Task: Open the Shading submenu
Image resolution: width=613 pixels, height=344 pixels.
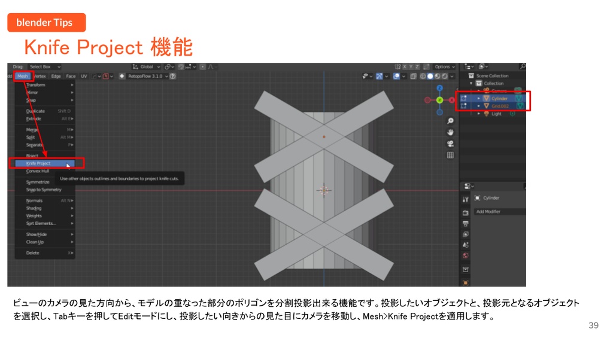Action: [x=44, y=208]
